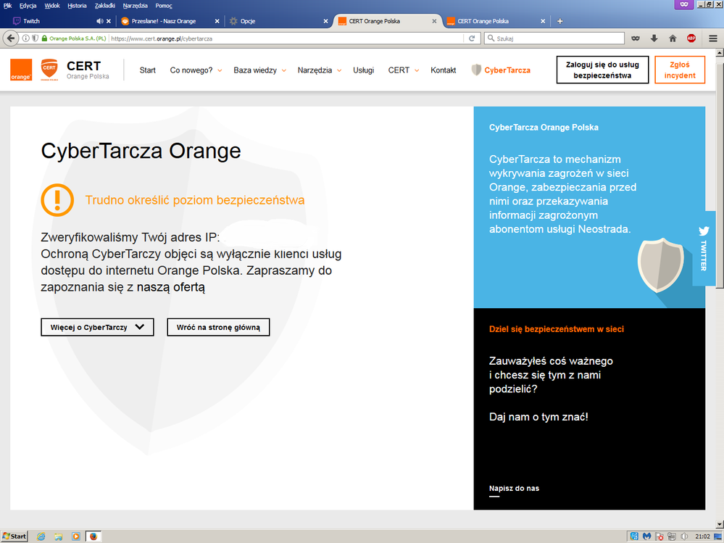Open the Windows Start menu
Viewport: 724px width, 543px height.
coord(14,536)
